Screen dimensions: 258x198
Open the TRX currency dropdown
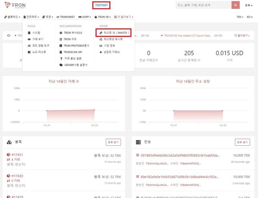click(x=240, y=17)
